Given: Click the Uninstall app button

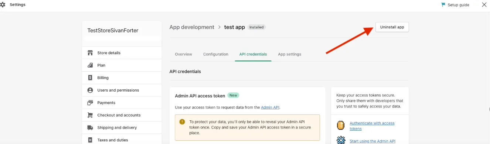Looking at the screenshot, I should [392, 27].
